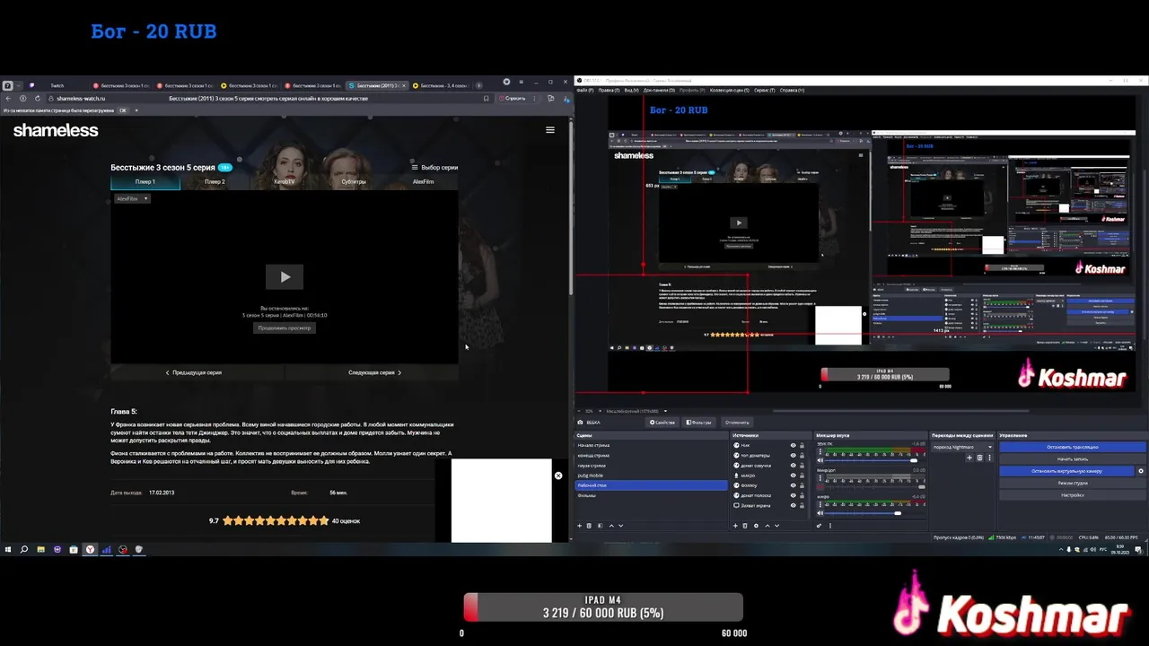Viewport: 1149px width, 646px height.
Task: Go to Предыдущая серия
Action: (x=194, y=372)
